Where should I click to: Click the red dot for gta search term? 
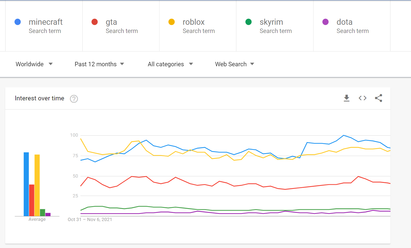[94, 22]
